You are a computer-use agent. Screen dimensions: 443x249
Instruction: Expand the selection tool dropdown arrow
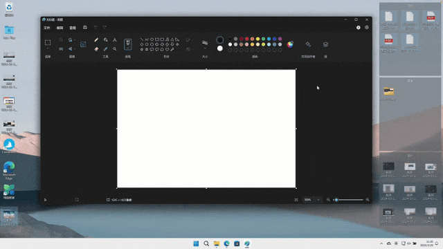coord(48,49)
